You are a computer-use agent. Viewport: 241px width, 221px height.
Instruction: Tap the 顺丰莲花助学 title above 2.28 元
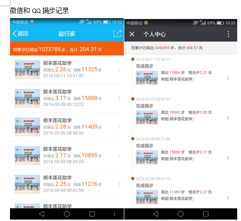pos(58,120)
